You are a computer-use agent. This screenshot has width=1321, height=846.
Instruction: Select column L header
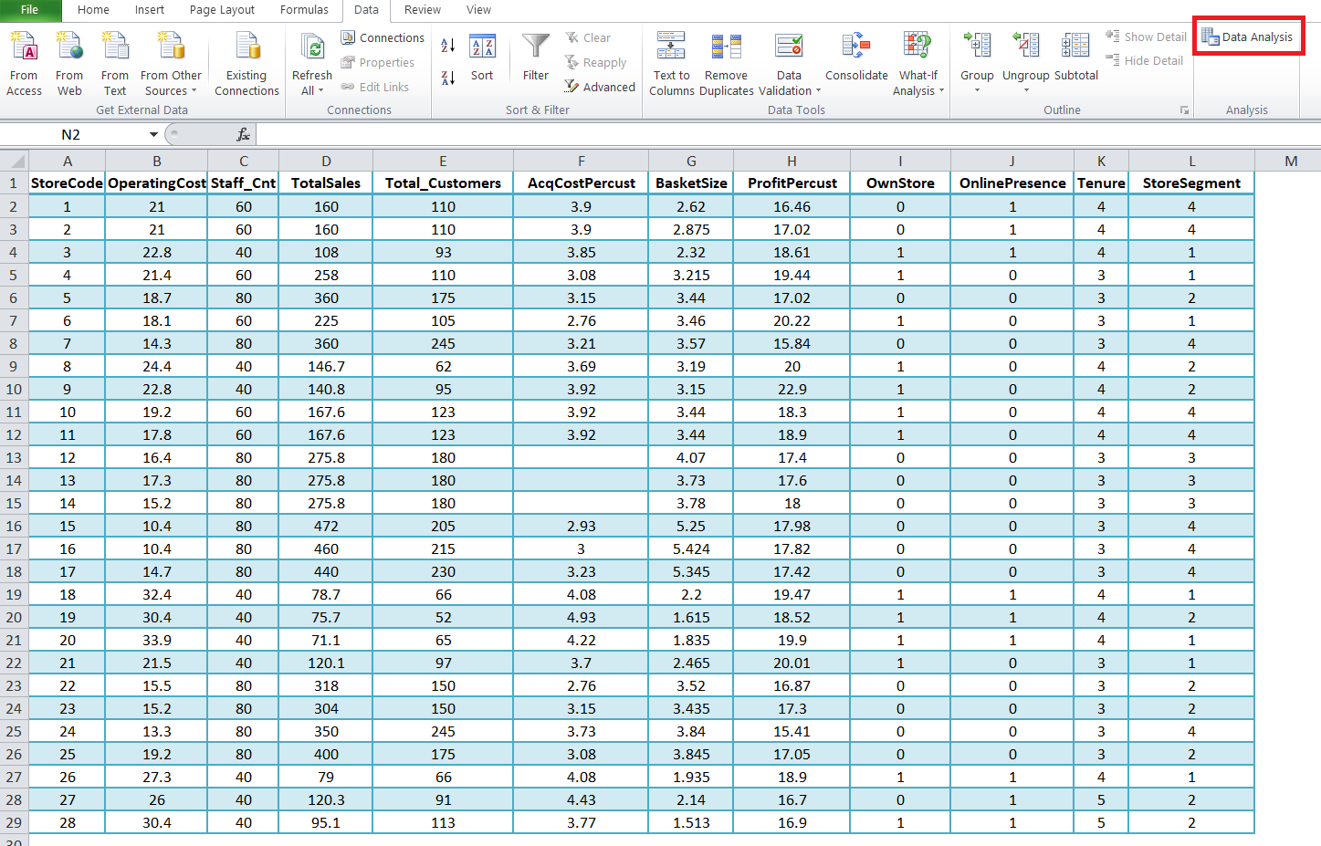tap(1191, 161)
